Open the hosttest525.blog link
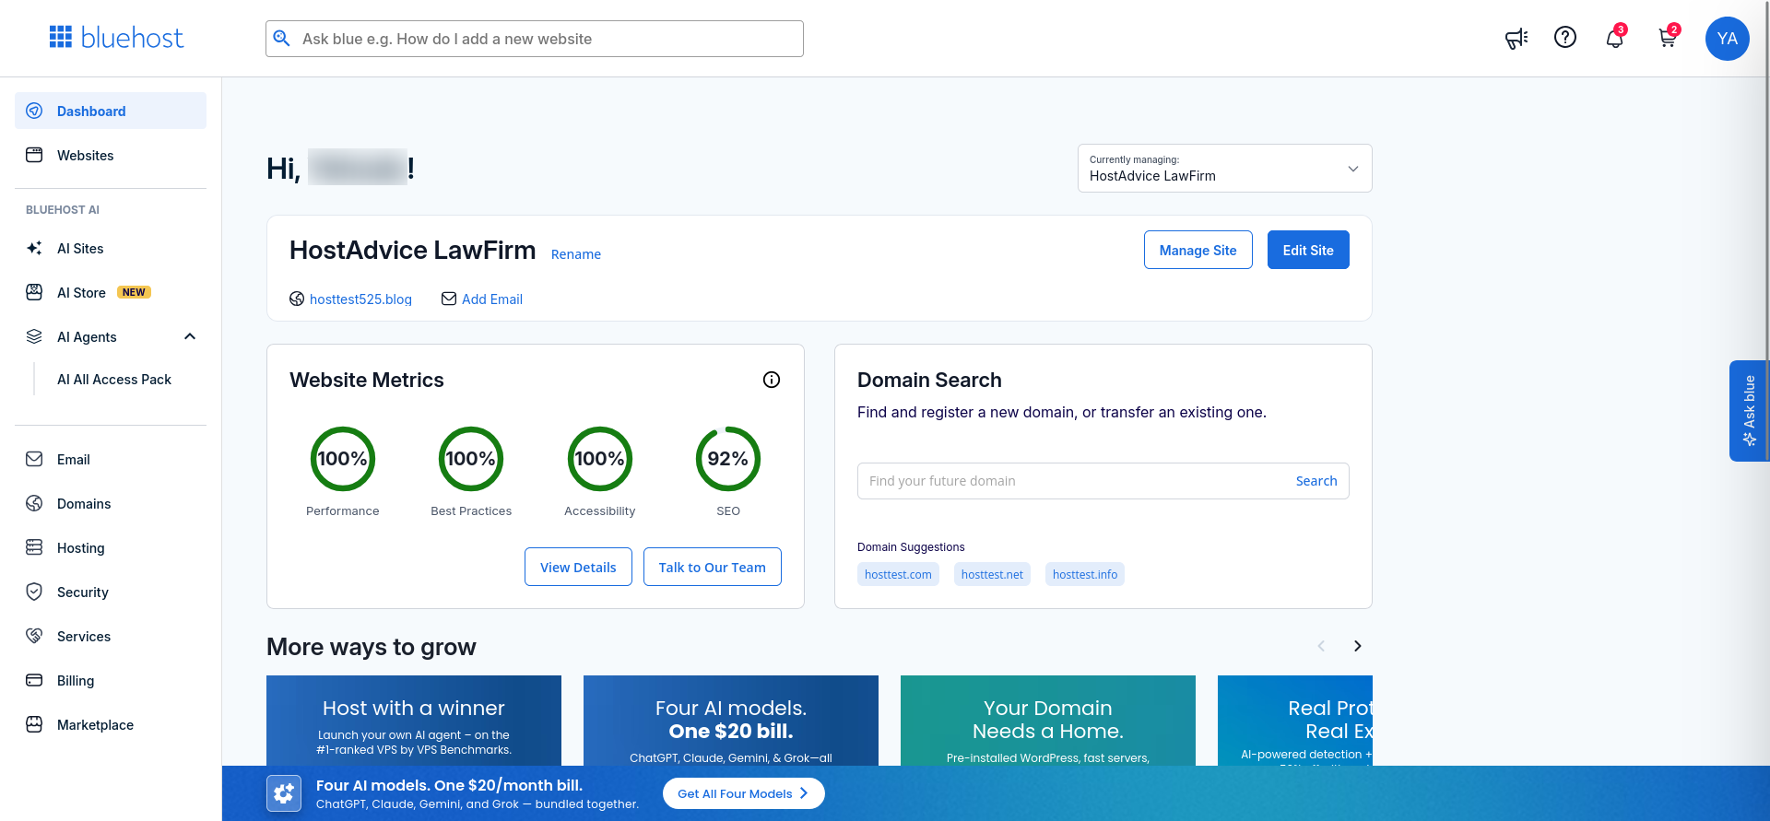Screen dimensions: 1770x821 [x=360, y=299]
